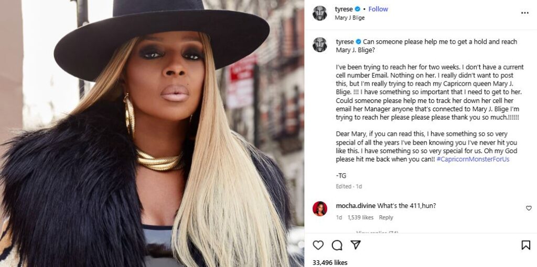The width and height of the screenshot is (537, 267).
Task: Share the post via paper plane icon
Action: 356,245
